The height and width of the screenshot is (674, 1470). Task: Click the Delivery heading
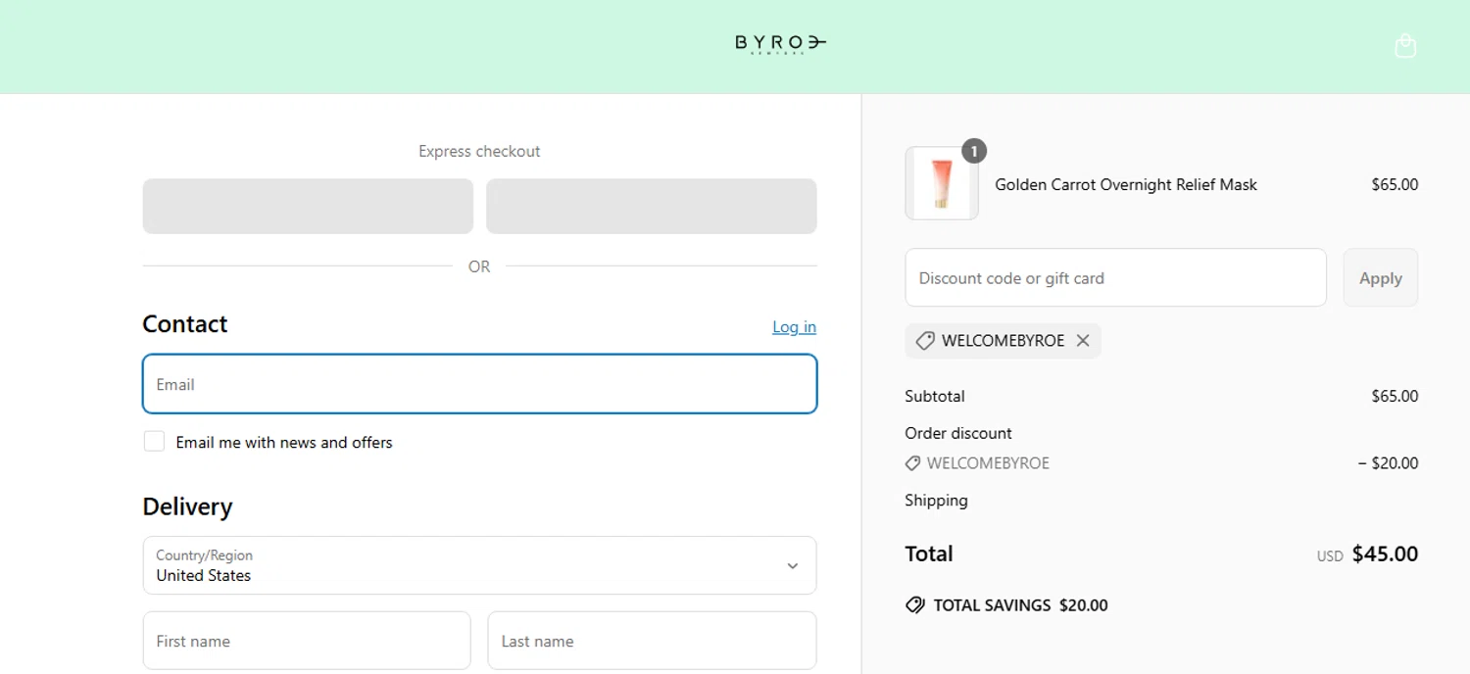[188, 506]
